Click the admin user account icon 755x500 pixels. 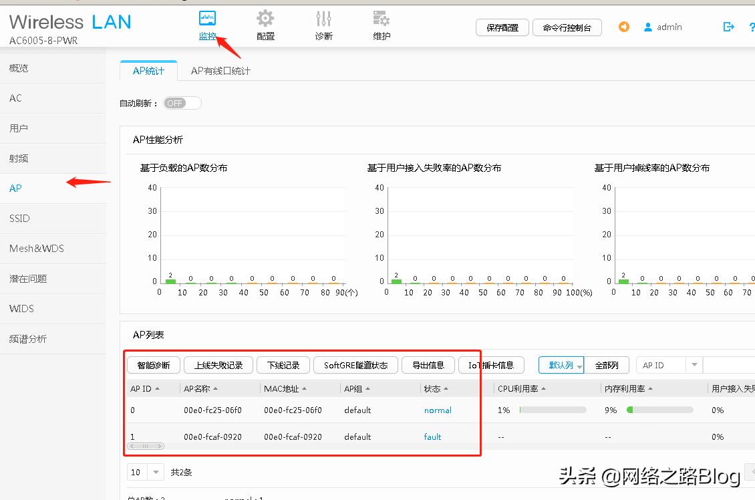(647, 27)
